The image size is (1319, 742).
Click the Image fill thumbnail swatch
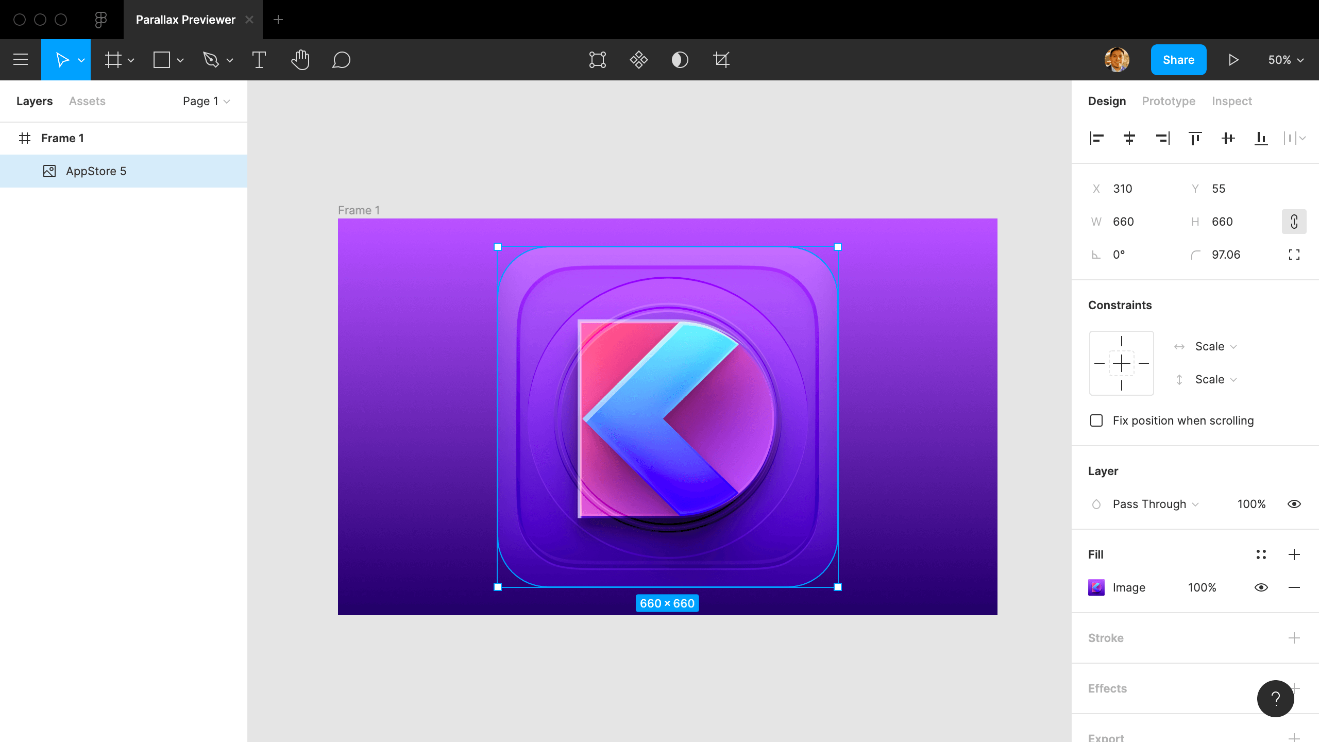click(1096, 587)
